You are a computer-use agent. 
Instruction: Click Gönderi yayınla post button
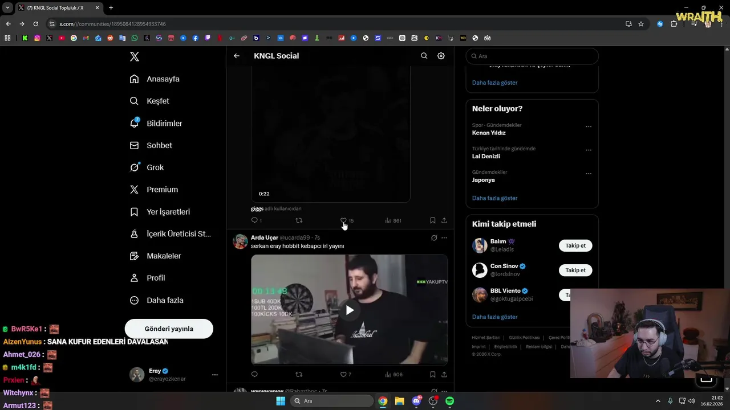(x=169, y=329)
